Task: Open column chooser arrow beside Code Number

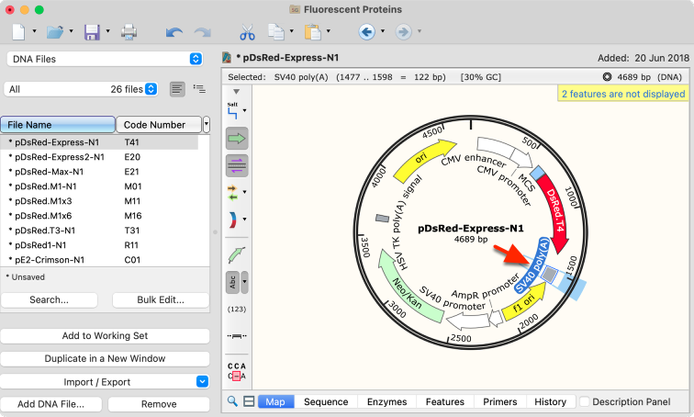Action: pyautogui.click(x=207, y=125)
